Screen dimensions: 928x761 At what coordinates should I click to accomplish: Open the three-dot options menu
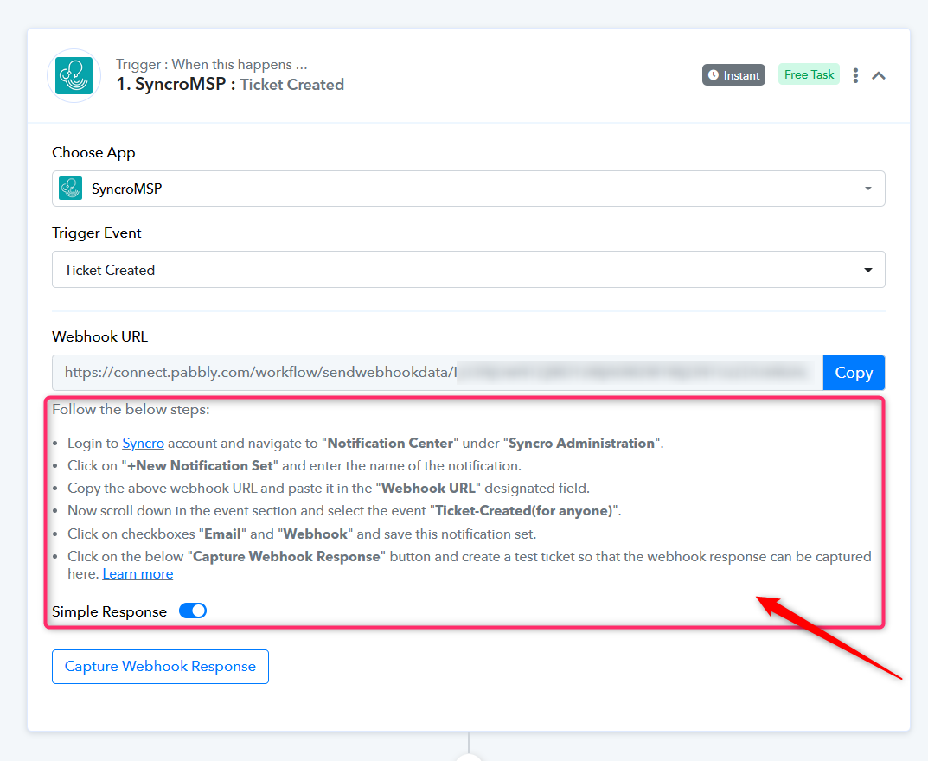click(x=855, y=75)
